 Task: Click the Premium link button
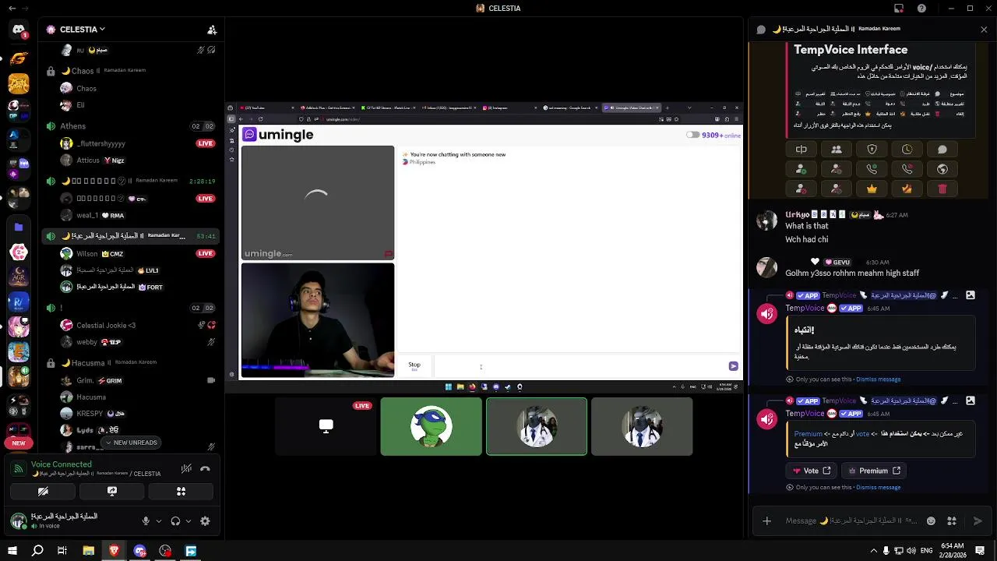pyautogui.click(x=874, y=471)
